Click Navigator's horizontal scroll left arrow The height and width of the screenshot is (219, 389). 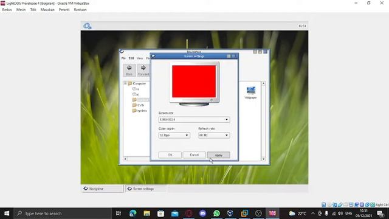[x=125, y=159]
